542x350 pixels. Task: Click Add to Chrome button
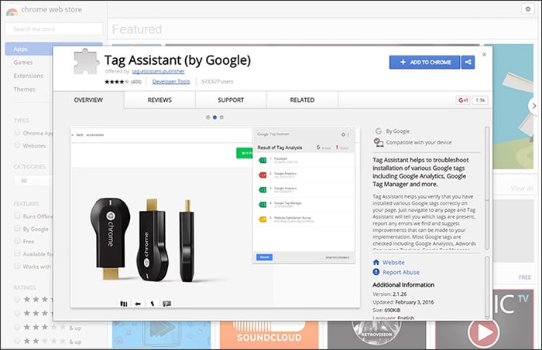(425, 63)
